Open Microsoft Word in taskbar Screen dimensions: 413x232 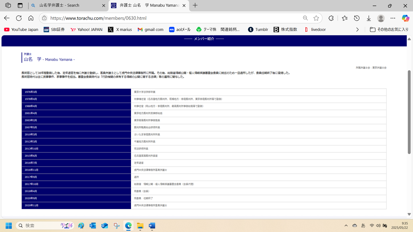coord(152,226)
